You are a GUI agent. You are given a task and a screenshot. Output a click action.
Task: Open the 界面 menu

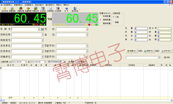pyautogui.click(x=59, y=5)
